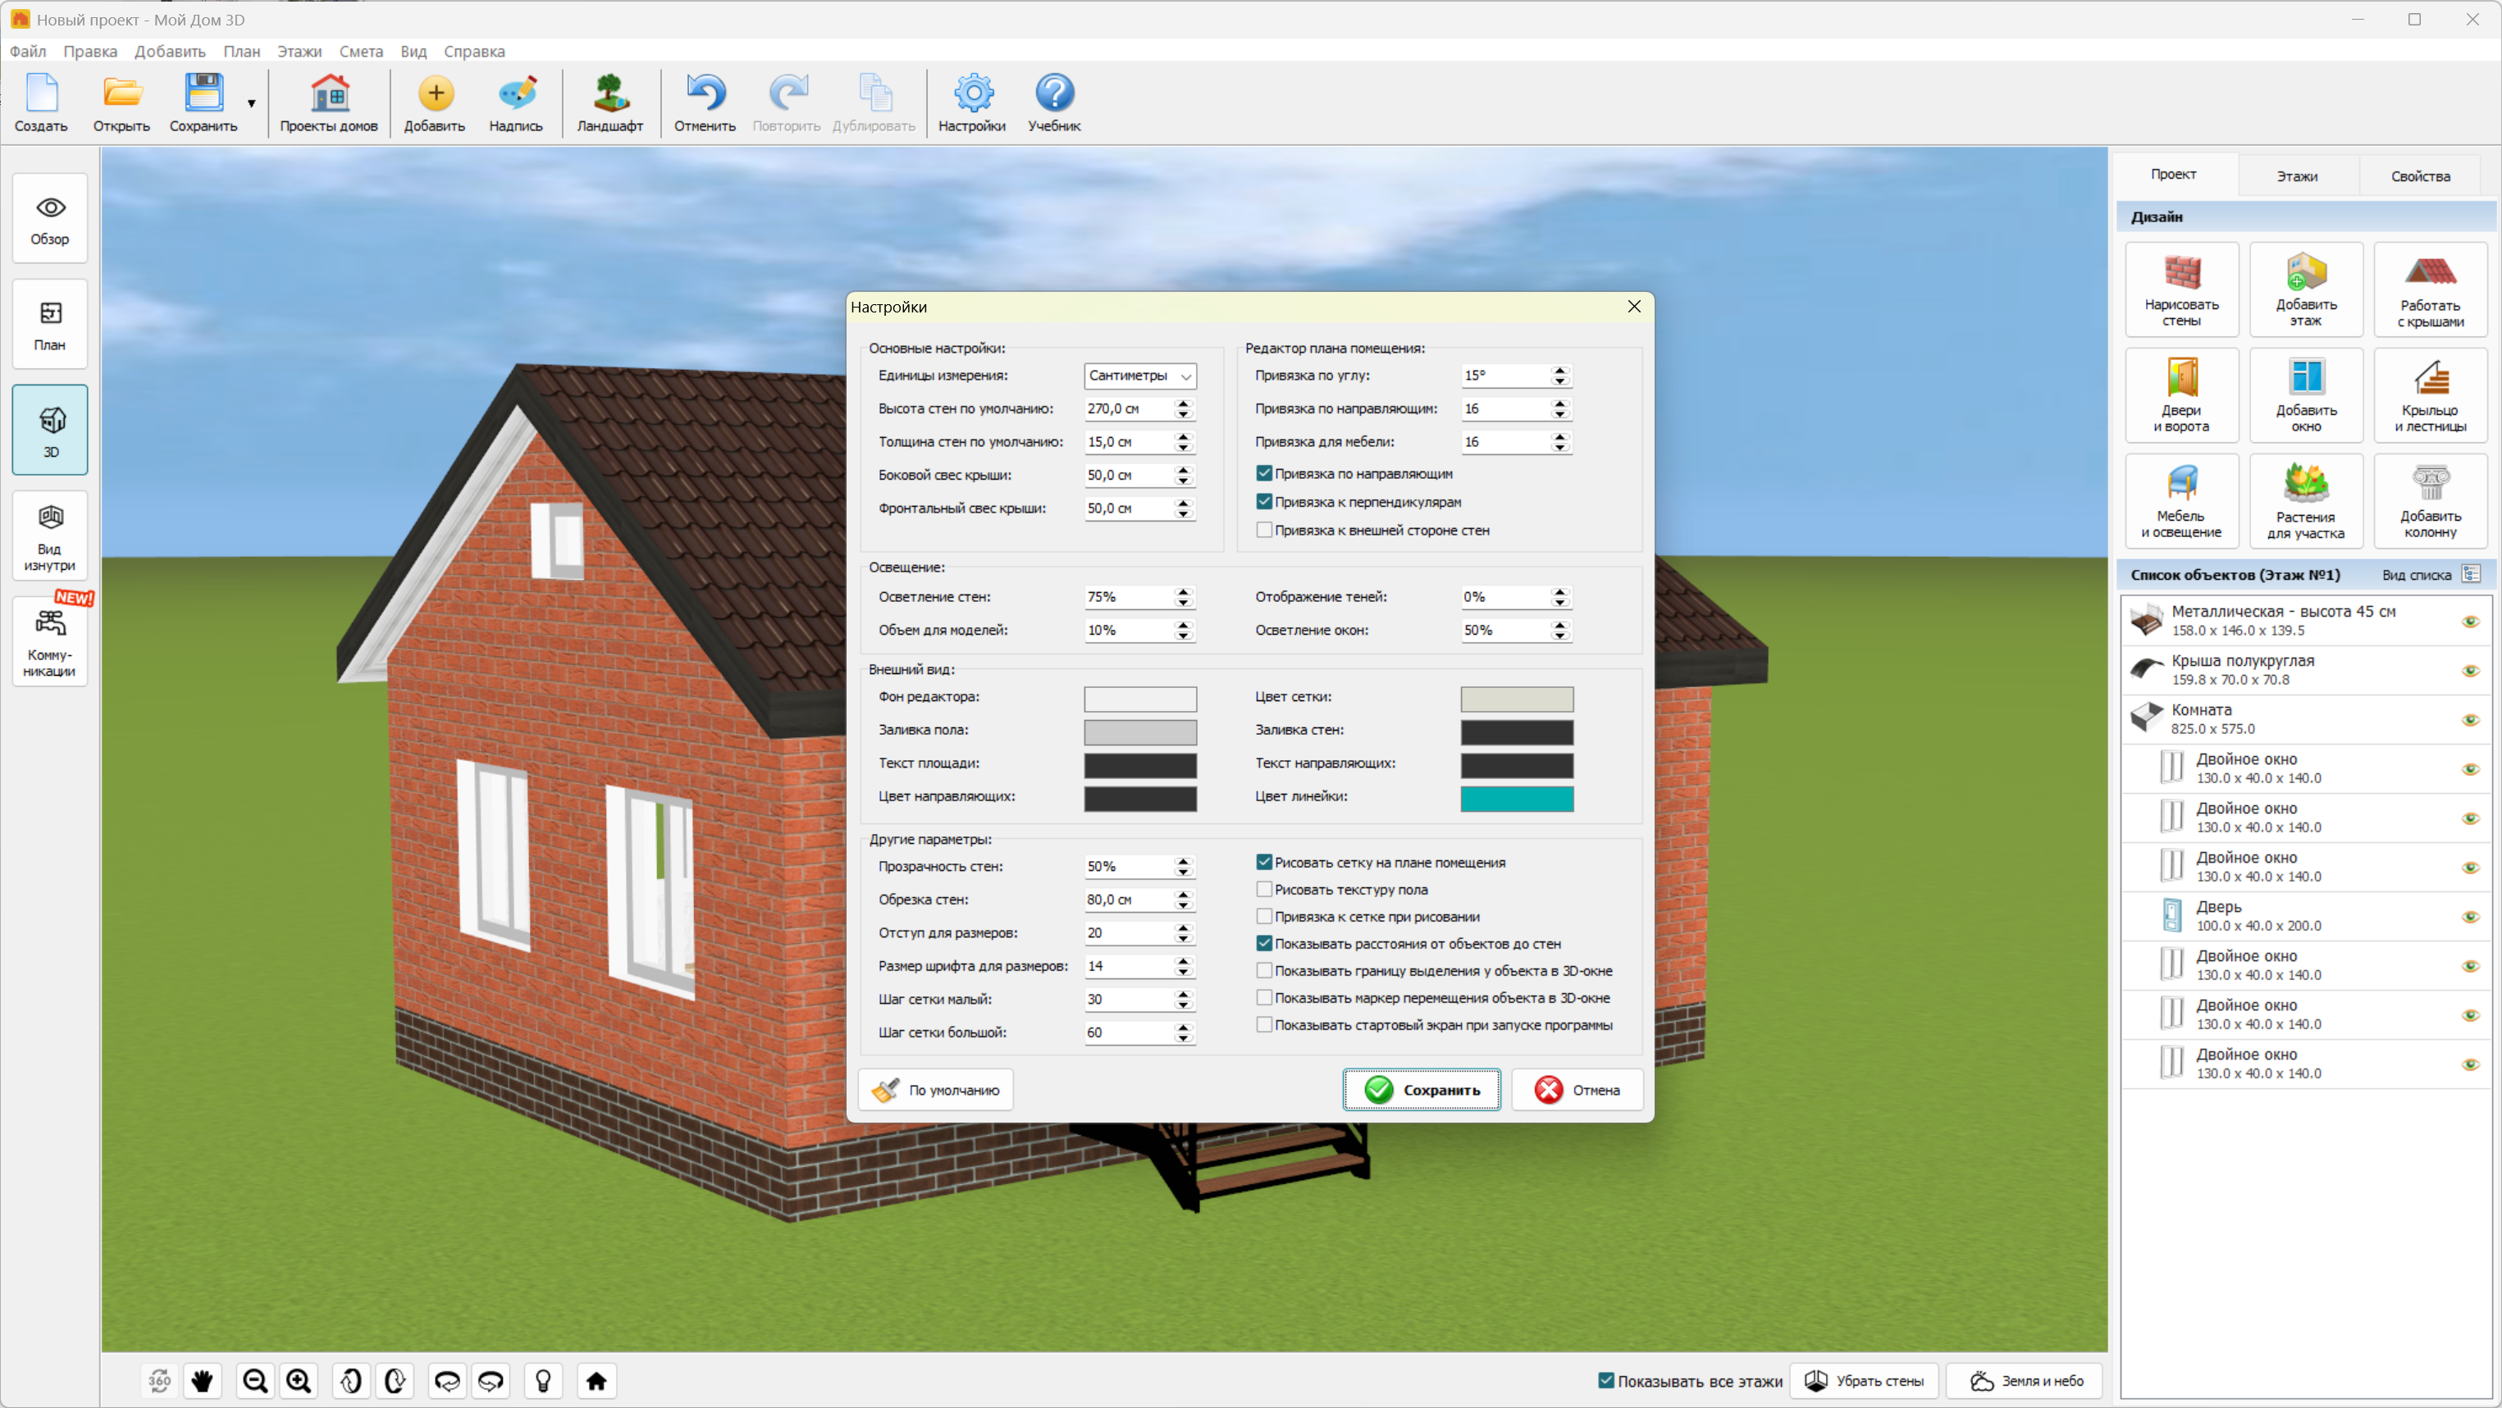Open the Файл menu
Image resolution: width=2502 pixels, height=1408 pixels.
pyautogui.click(x=28, y=52)
